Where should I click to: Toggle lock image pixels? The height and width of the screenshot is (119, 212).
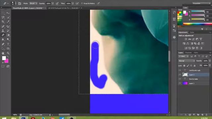188,65
